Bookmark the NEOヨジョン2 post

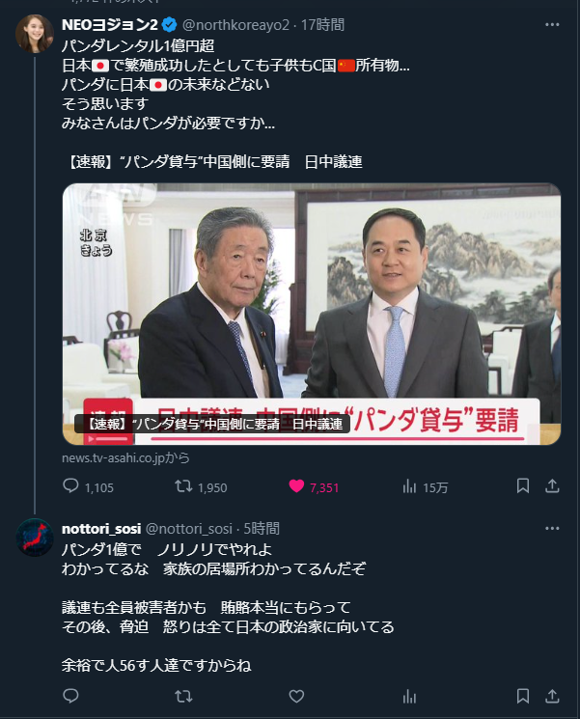(523, 486)
